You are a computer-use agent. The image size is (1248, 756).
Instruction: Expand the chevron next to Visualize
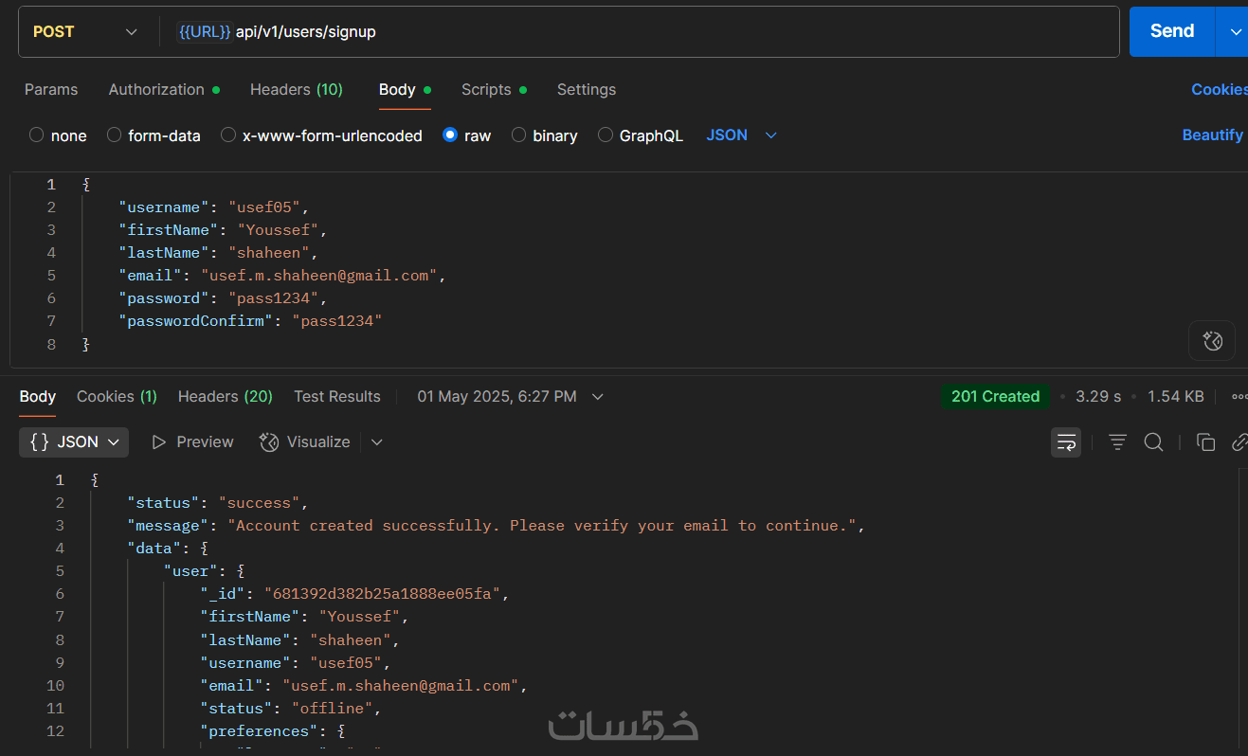point(376,442)
